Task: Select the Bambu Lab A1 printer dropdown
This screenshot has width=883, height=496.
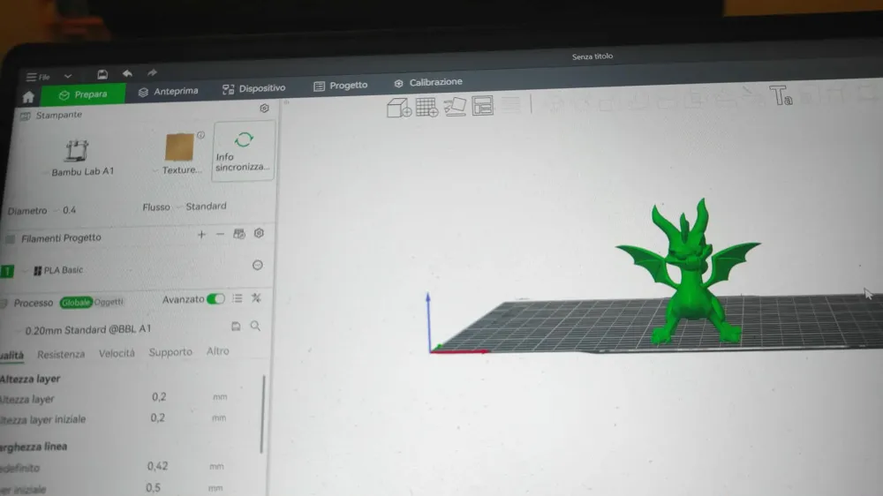Action: pos(80,172)
